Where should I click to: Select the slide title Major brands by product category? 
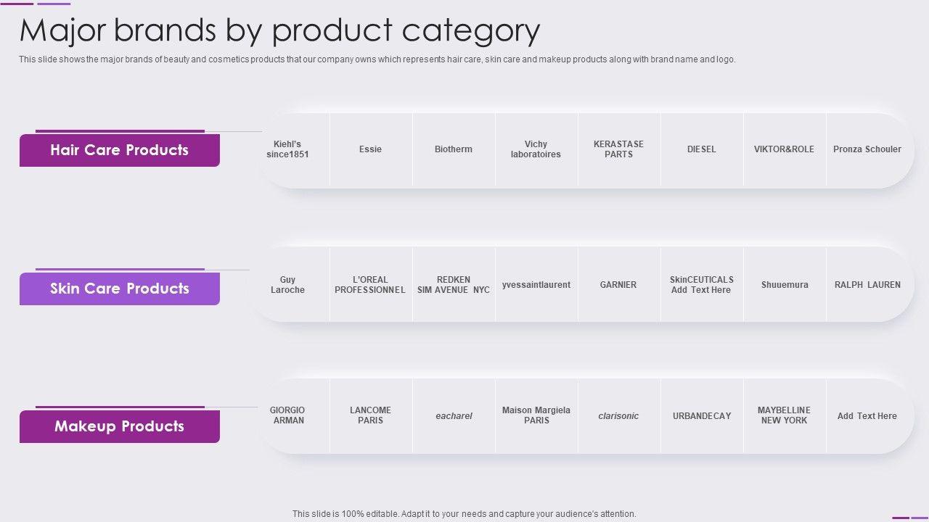[x=279, y=30]
